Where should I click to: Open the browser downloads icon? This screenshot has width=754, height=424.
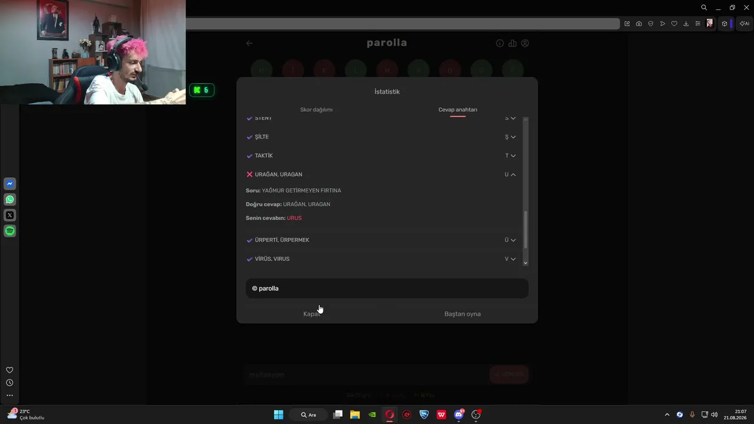click(x=686, y=24)
